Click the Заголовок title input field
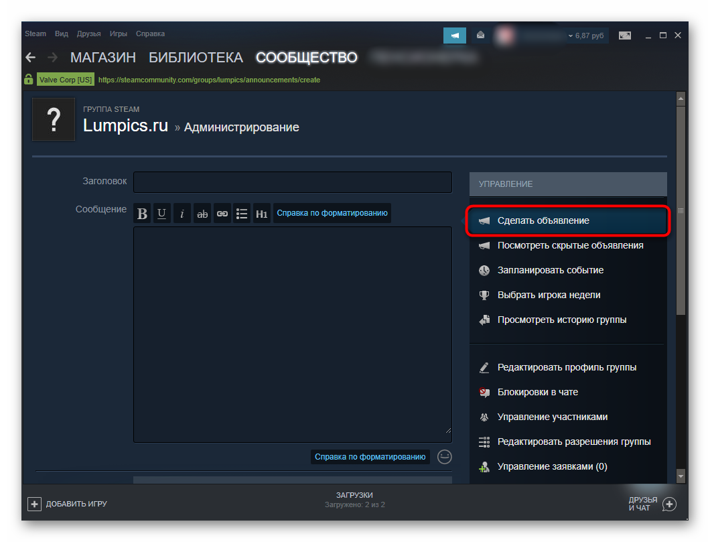 [293, 182]
